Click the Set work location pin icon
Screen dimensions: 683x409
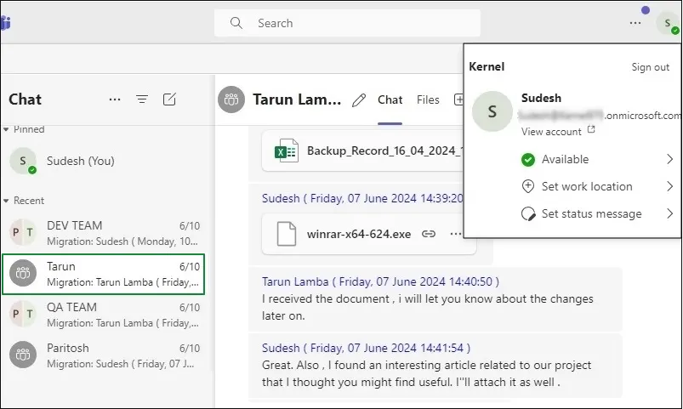(528, 187)
